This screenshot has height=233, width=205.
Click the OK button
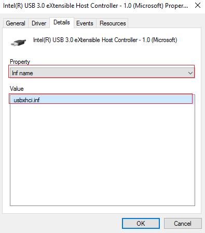[x=141, y=224]
